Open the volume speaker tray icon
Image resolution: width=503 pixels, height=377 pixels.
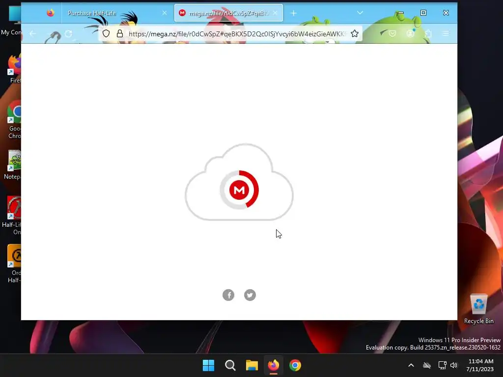pos(453,365)
